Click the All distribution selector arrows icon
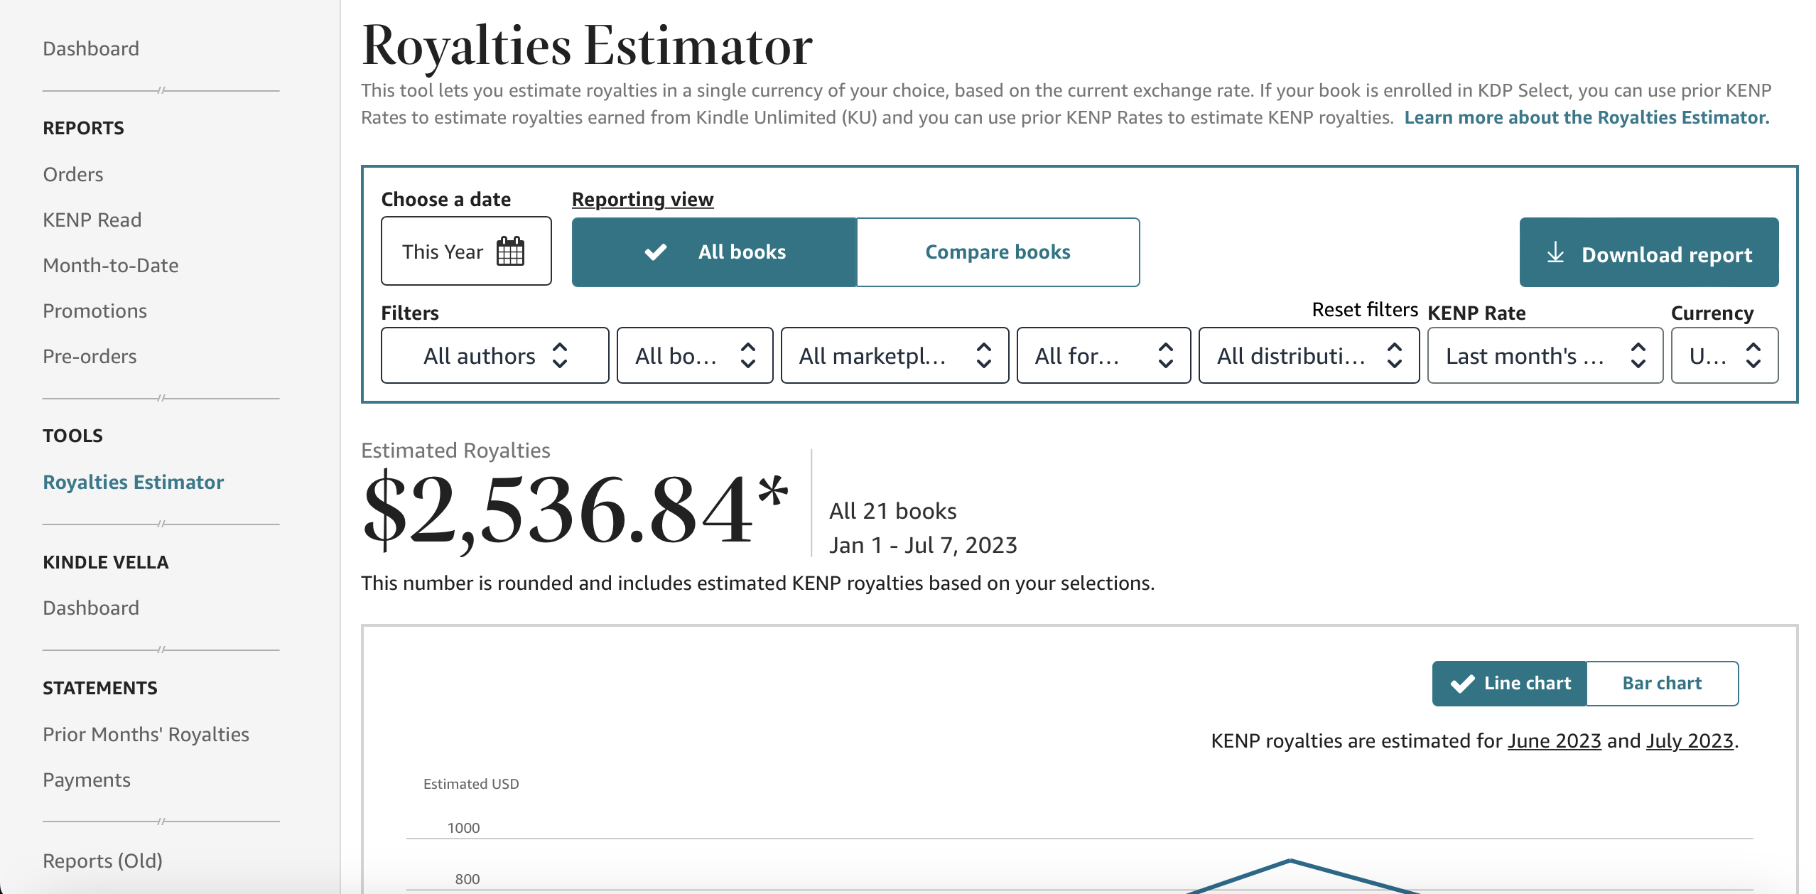The image size is (1816, 894). (1395, 355)
